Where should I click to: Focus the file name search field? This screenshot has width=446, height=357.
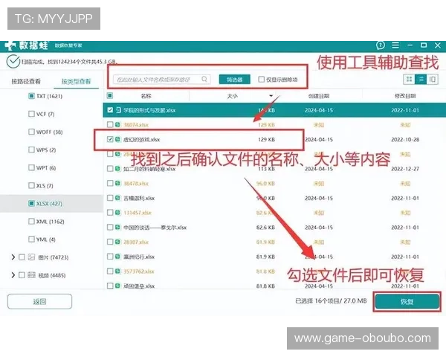tap(162, 79)
